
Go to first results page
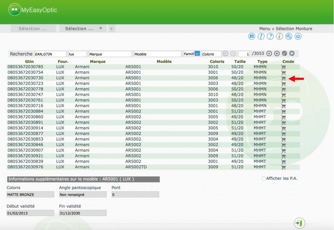point(225,54)
